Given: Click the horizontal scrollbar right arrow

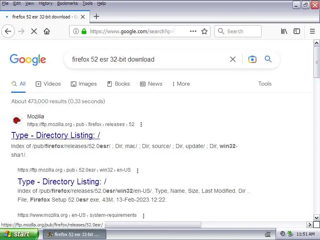Looking at the screenshot, I should point(310,225).
